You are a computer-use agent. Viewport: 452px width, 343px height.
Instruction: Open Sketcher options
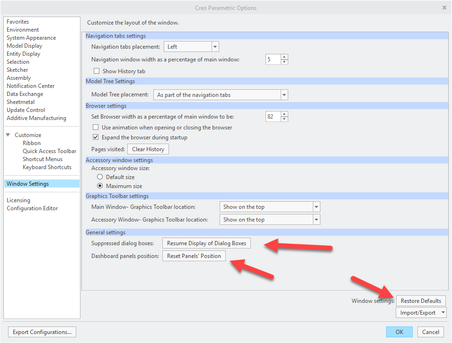point(18,70)
